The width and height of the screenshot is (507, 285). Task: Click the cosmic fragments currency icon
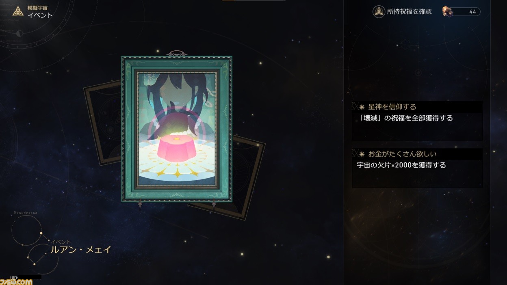(448, 12)
